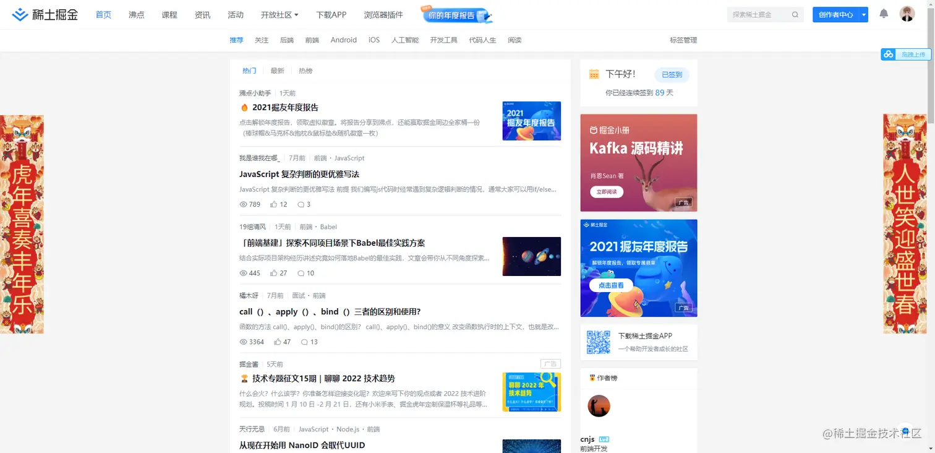Select the 热门 sort tab

(249, 71)
